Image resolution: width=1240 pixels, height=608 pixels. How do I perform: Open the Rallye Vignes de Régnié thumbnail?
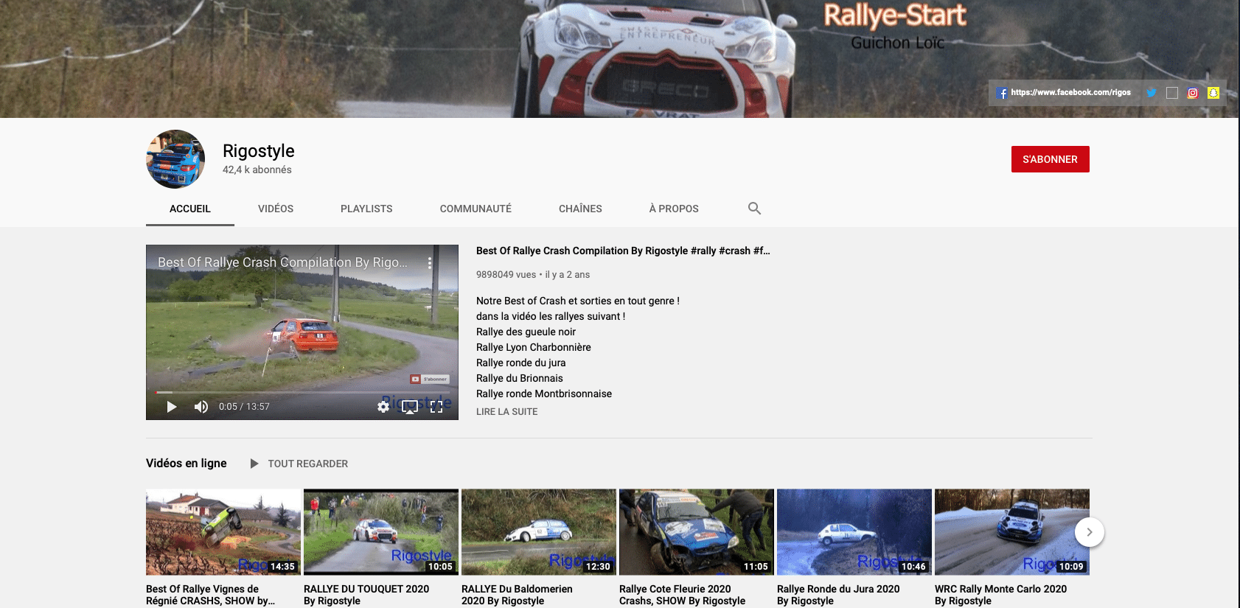(x=223, y=532)
